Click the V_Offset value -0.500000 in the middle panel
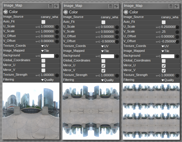The image size is (182, 142). tap(108, 42)
